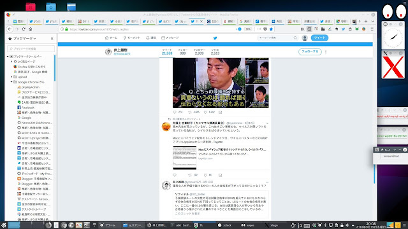Screen dimensions: 408x229
Task: Select the ツイート 21,559 profile stat tab
Action: coord(167,52)
